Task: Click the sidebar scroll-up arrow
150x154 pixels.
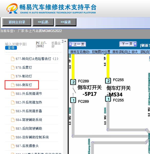Action: [x=65, y=42]
